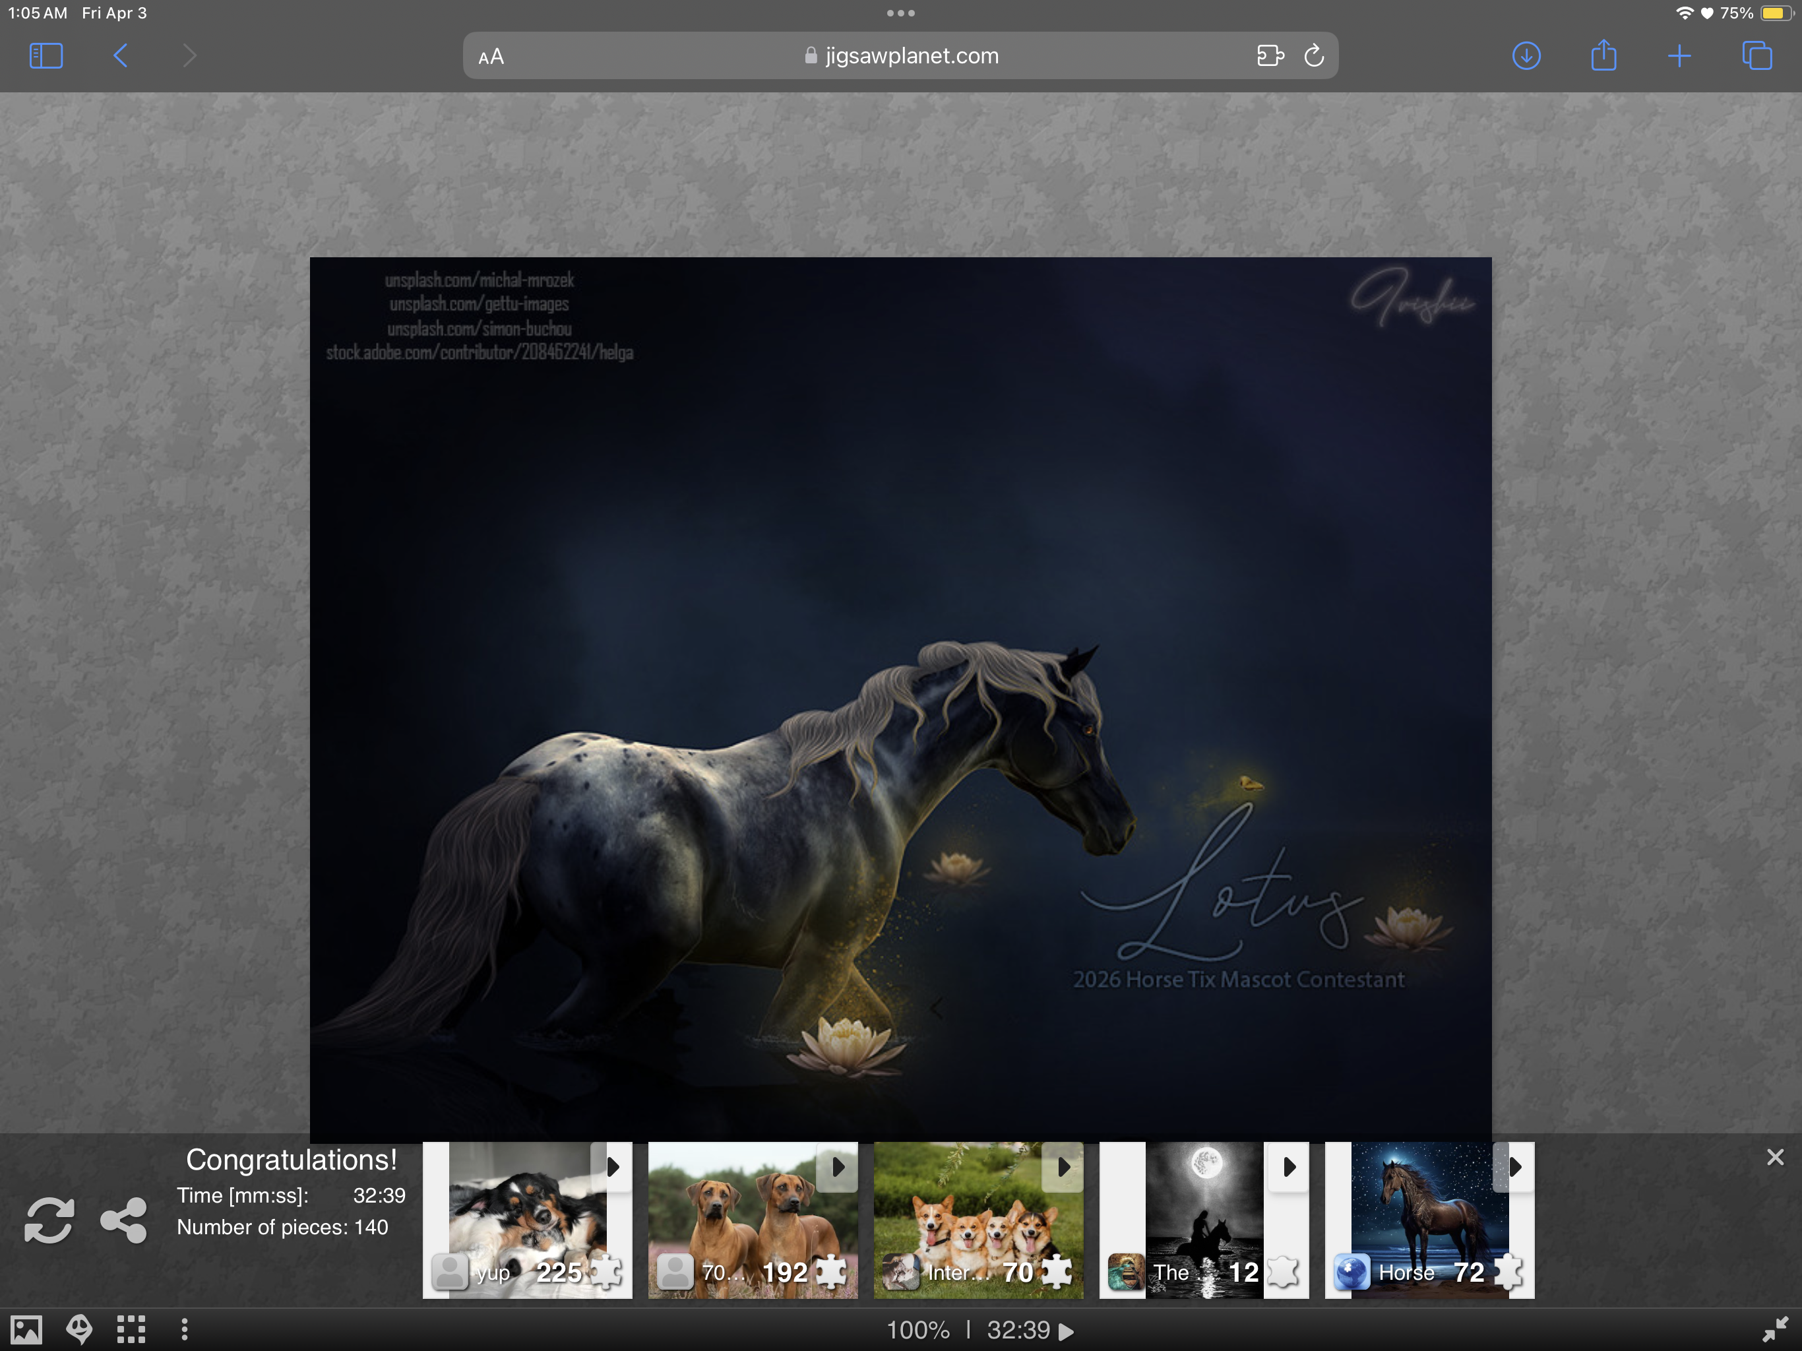
Task: Arrange pieces with the grid icon
Action: click(x=131, y=1330)
